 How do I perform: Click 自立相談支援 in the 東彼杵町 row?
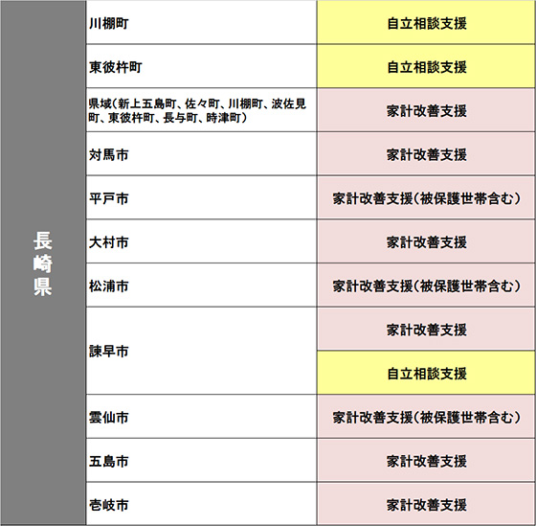pyautogui.click(x=426, y=66)
